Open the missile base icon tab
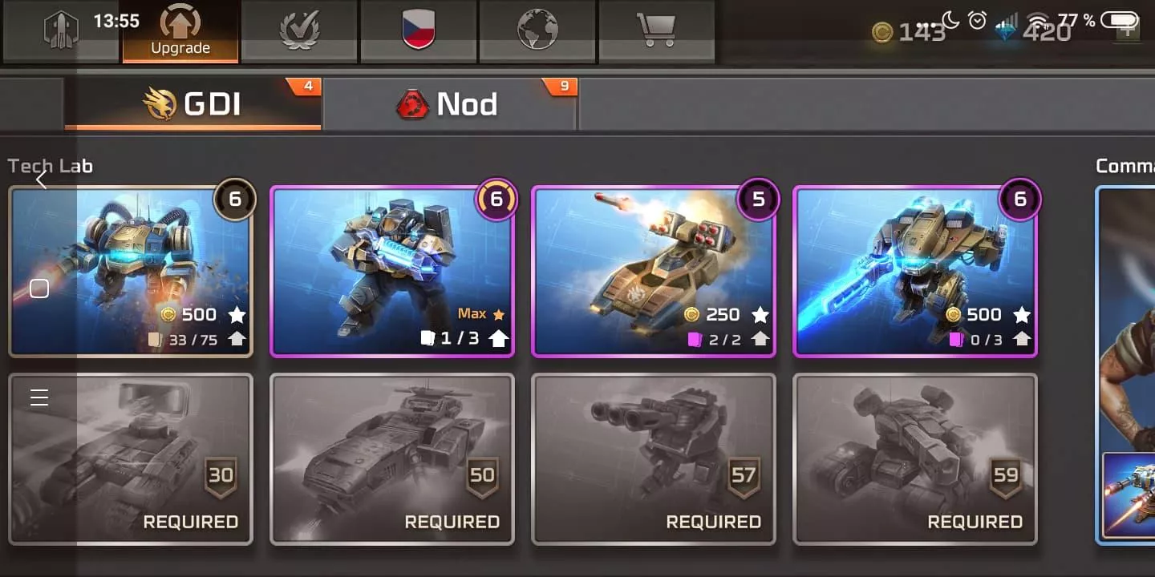The image size is (1155, 577). coord(62,31)
